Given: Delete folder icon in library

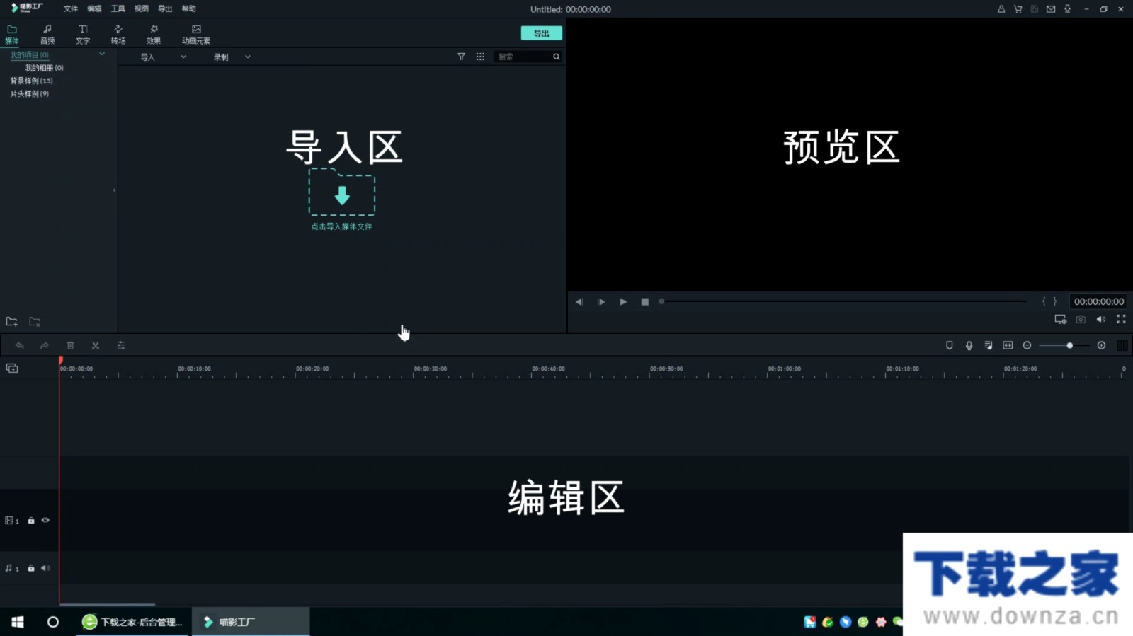Looking at the screenshot, I should coord(35,322).
